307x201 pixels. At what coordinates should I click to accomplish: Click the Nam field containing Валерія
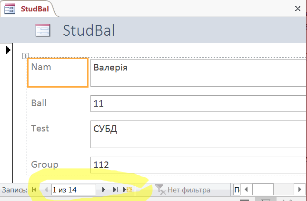[198, 72]
